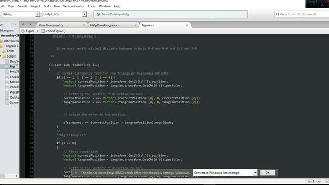Open the Tools menu

[x=92, y=6]
